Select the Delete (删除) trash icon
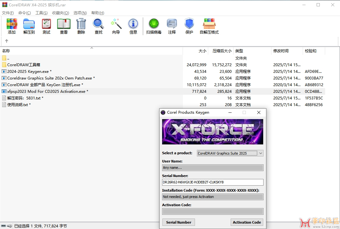The width and height of the screenshot is (340, 229). 81,24
